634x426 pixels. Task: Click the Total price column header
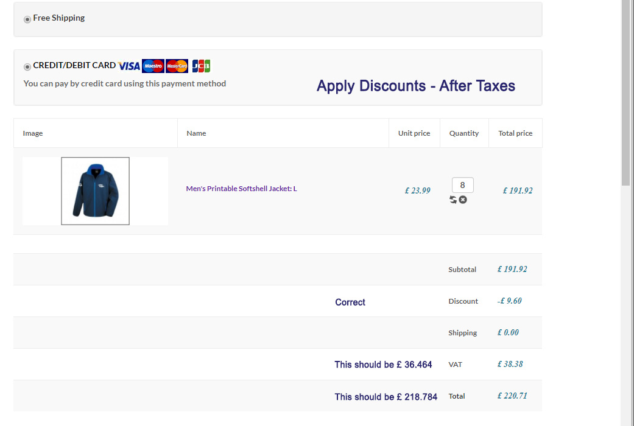(515, 133)
